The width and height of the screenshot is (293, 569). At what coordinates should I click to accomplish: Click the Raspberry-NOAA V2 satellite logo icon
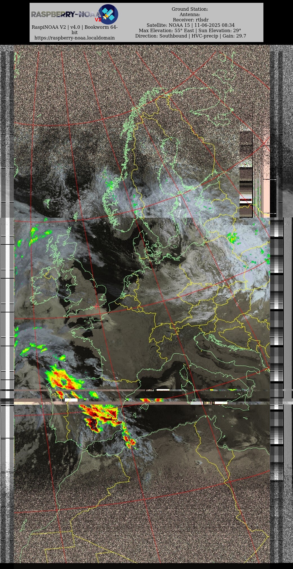click(108, 14)
